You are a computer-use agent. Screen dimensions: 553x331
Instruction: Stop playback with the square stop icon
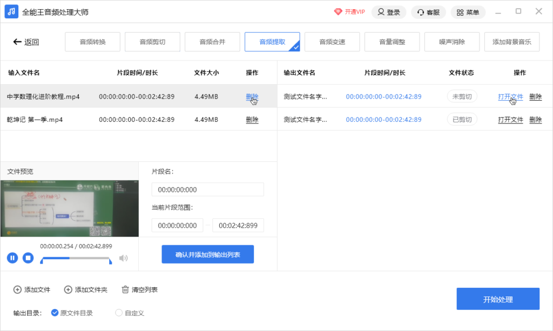pos(28,258)
